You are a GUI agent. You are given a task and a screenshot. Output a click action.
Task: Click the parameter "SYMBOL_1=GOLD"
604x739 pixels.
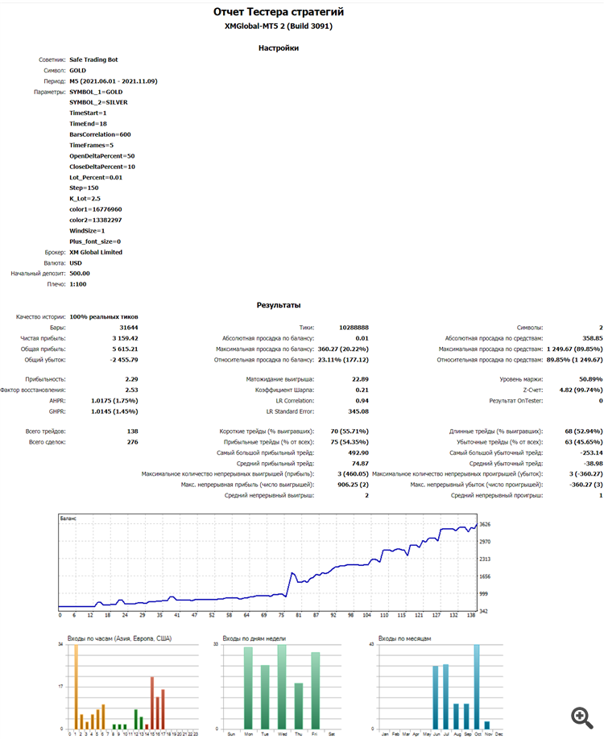point(96,92)
